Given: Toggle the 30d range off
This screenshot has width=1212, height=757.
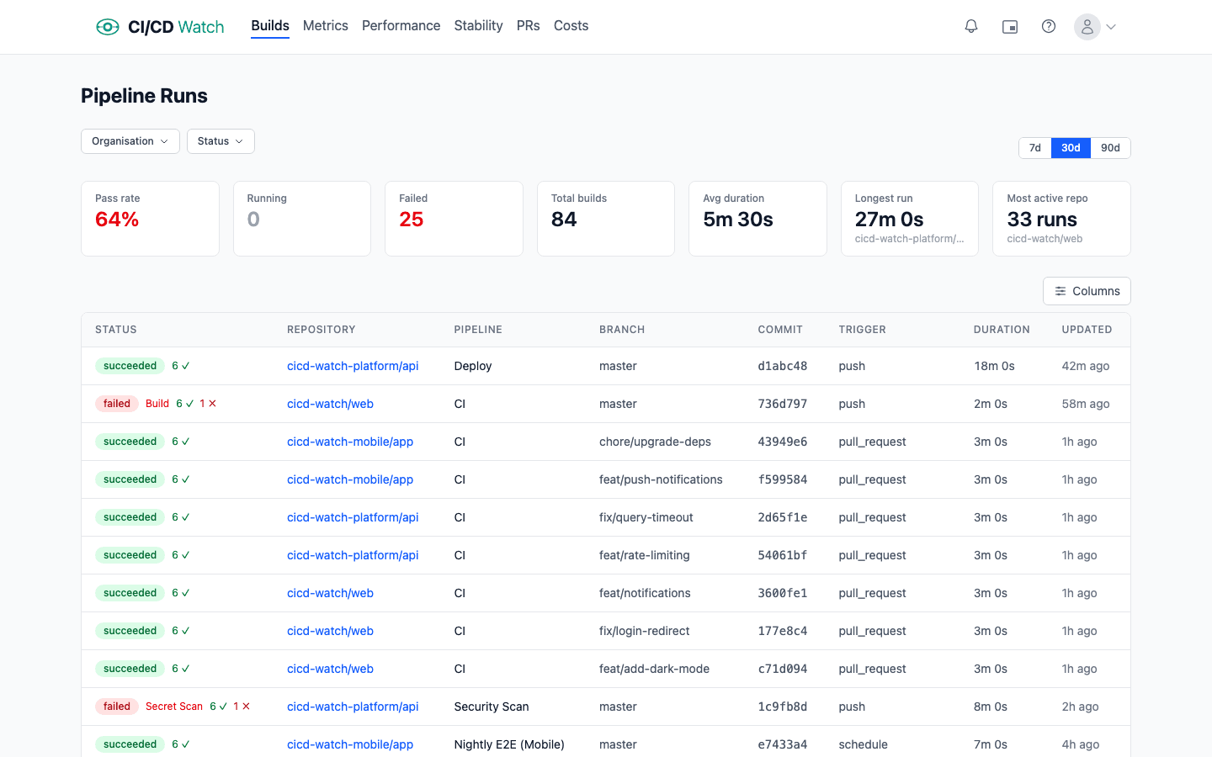Looking at the screenshot, I should coord(1071,147).
